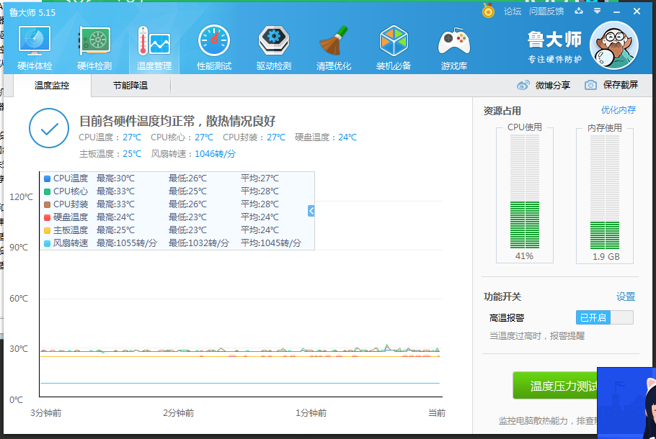Open the 驱动检测 driver detection icon
The height and width of the screenshot is (439, 656).
274,47
